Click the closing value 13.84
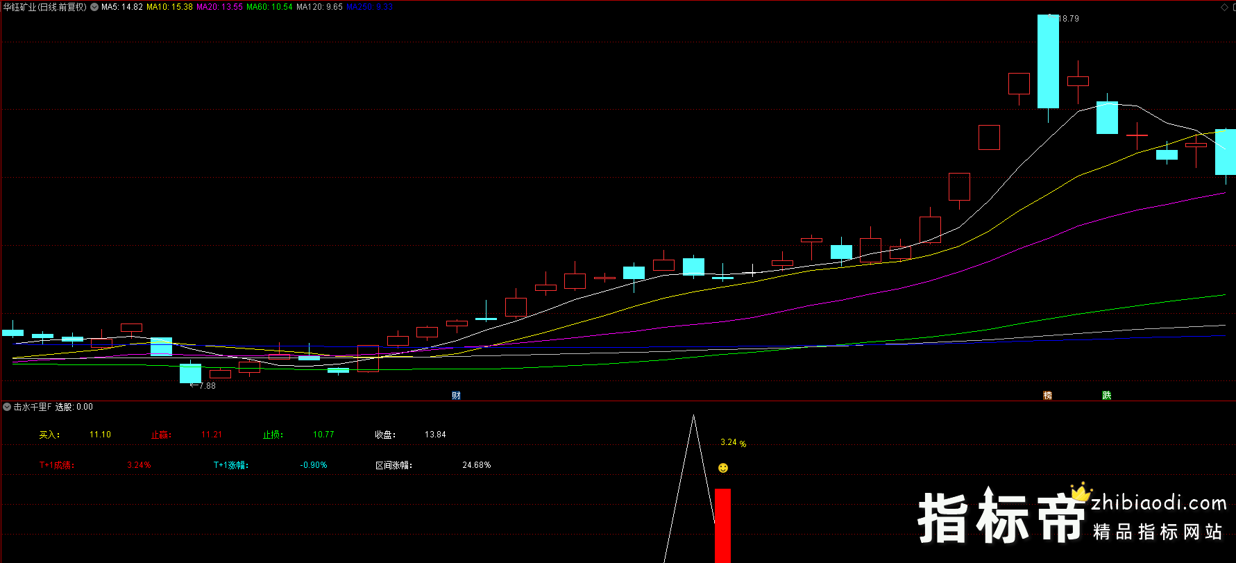 435,435
